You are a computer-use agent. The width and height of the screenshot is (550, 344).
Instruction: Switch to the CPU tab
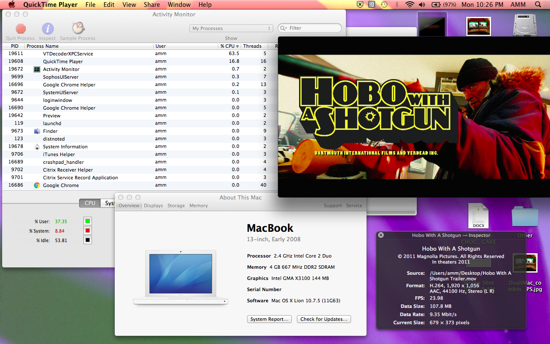[90, 203]
